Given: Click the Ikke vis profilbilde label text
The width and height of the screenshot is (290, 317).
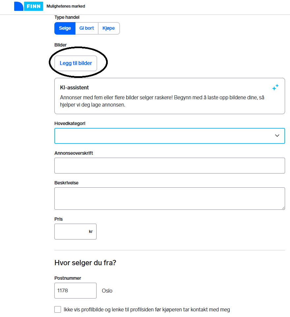Looking at the screenshot, I should [147, 309].
